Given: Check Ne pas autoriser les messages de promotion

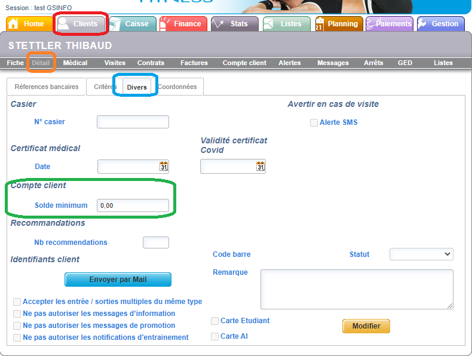Looking at the screenshot, I should pyautogui.click(x=17, y=326).
